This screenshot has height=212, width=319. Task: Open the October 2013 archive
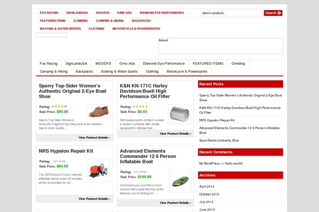tap(209, 194)
